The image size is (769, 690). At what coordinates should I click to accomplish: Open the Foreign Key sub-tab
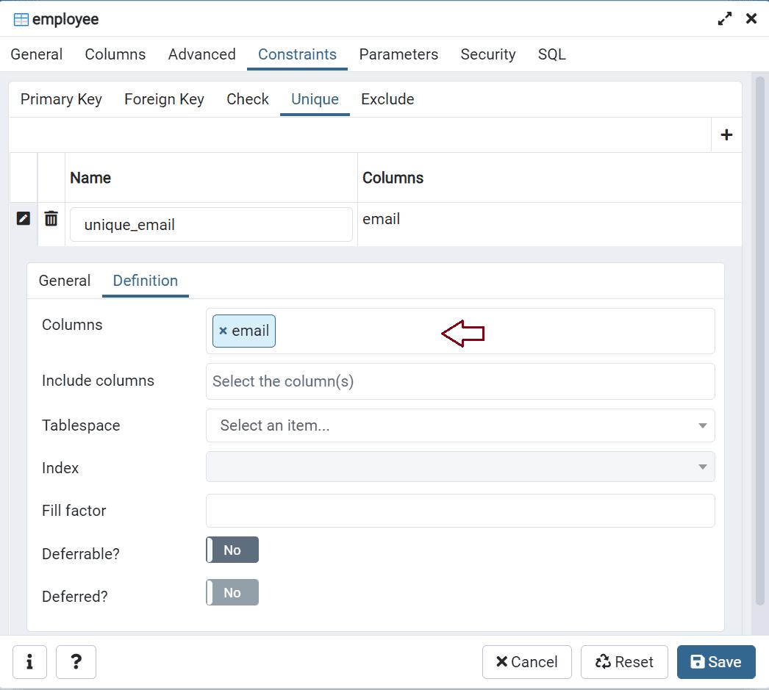point(163,99)
